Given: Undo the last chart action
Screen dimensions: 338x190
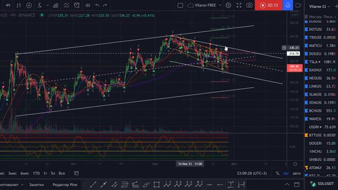Looking at the screenshot, I should point(97,5).
